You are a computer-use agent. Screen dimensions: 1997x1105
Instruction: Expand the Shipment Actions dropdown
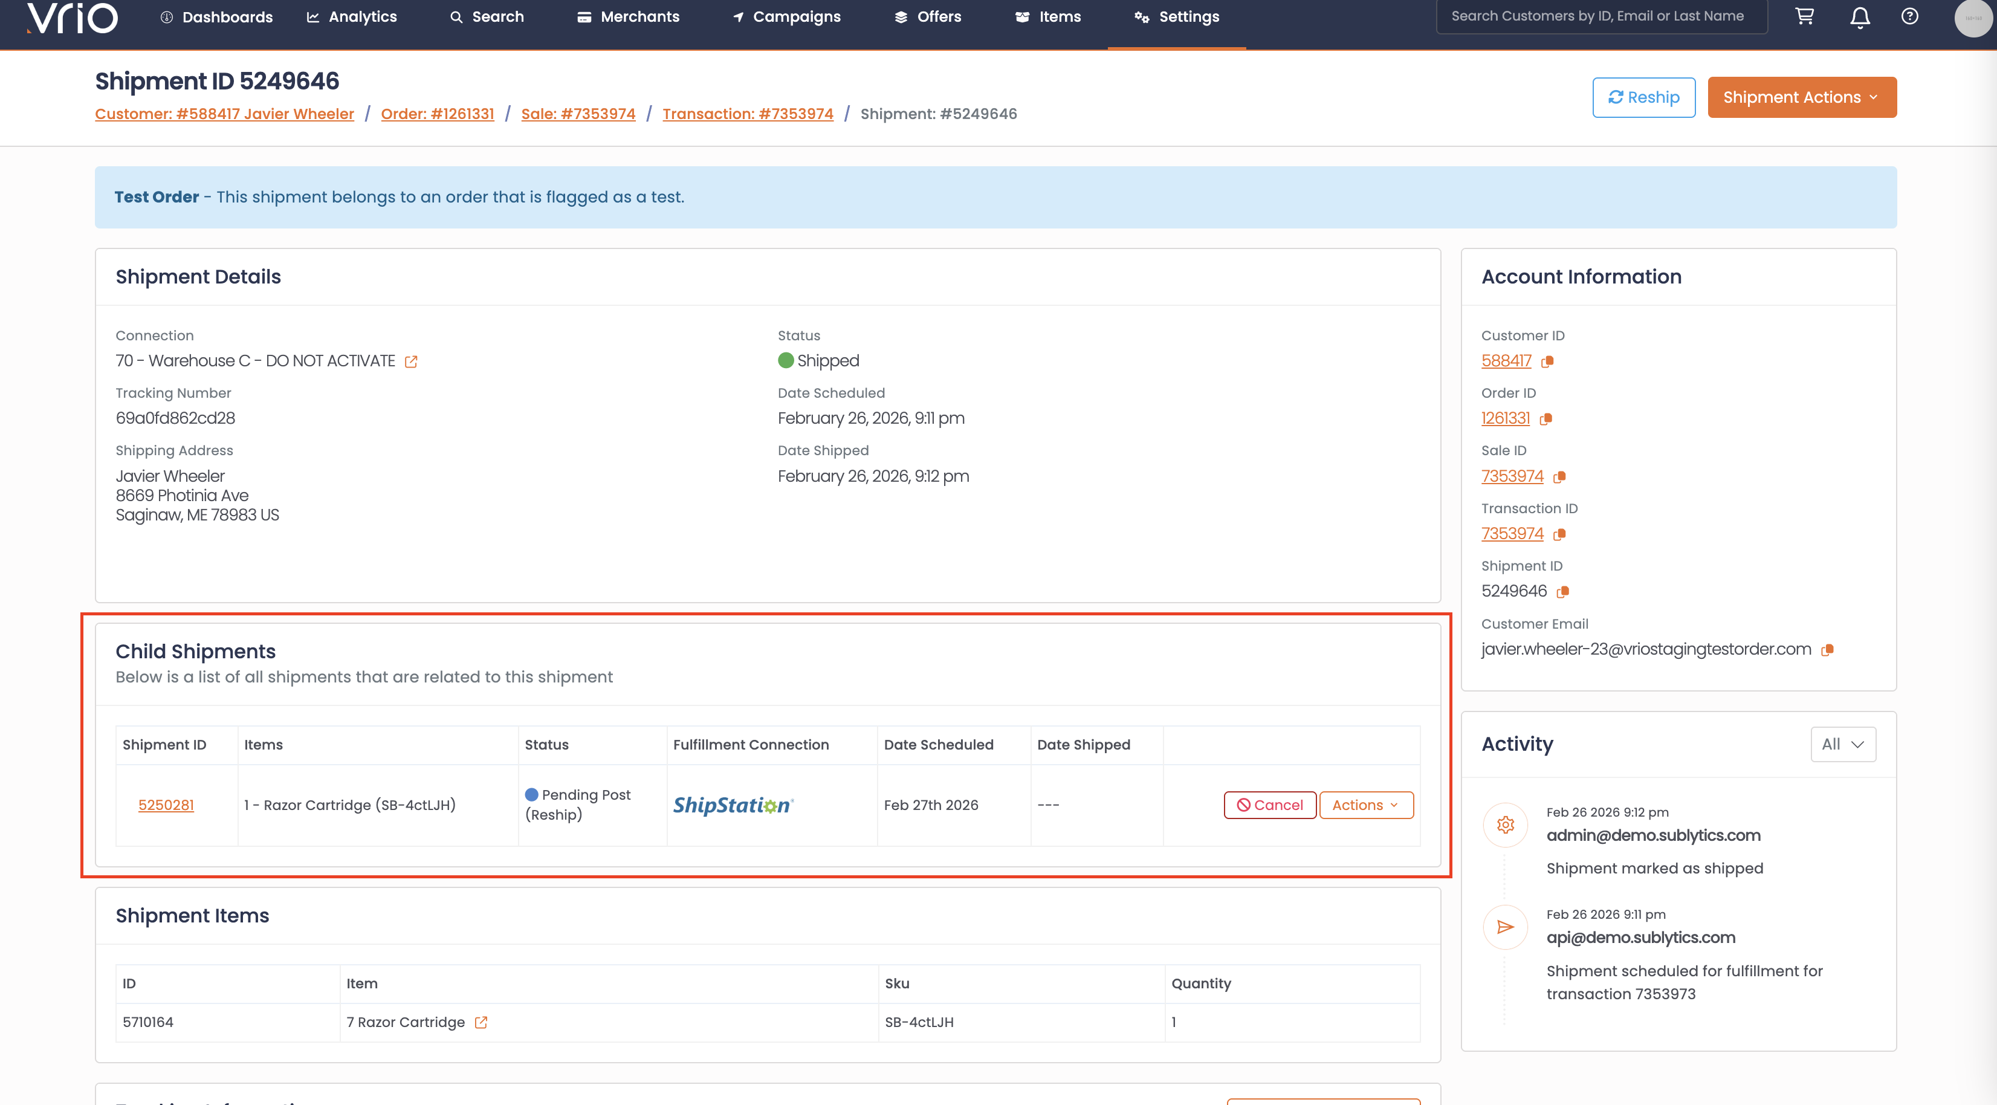pyautogui.click(x=1801, y=97)
